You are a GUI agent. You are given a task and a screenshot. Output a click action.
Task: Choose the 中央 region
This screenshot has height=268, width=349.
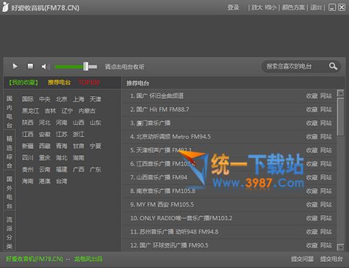point(45,99)
